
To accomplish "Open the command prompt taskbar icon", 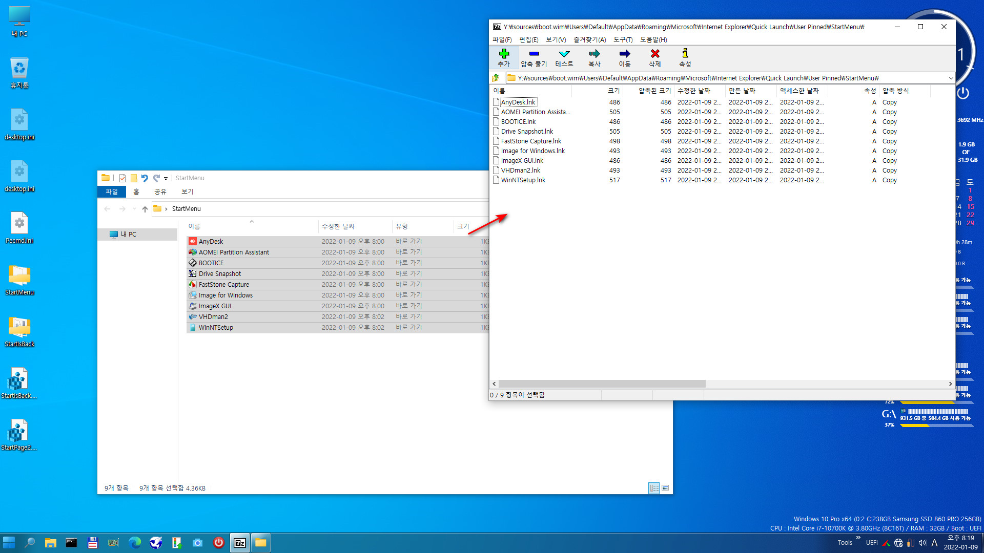I will coord(71,543).
